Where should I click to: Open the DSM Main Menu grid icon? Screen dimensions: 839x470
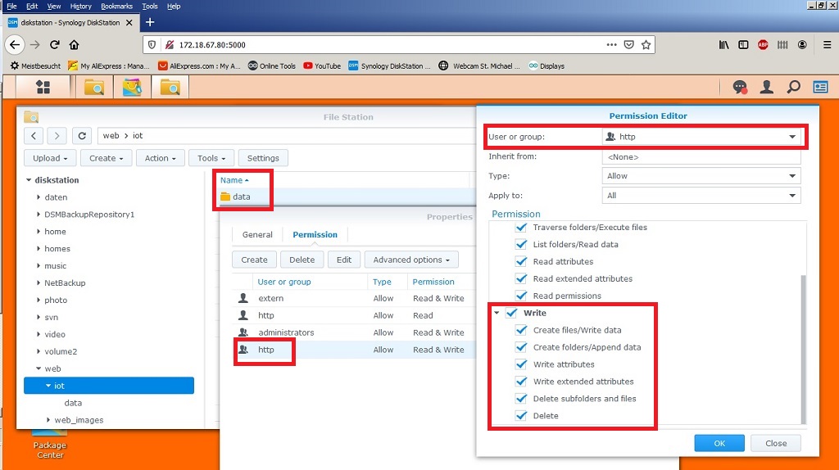click(x=43, y=87)
